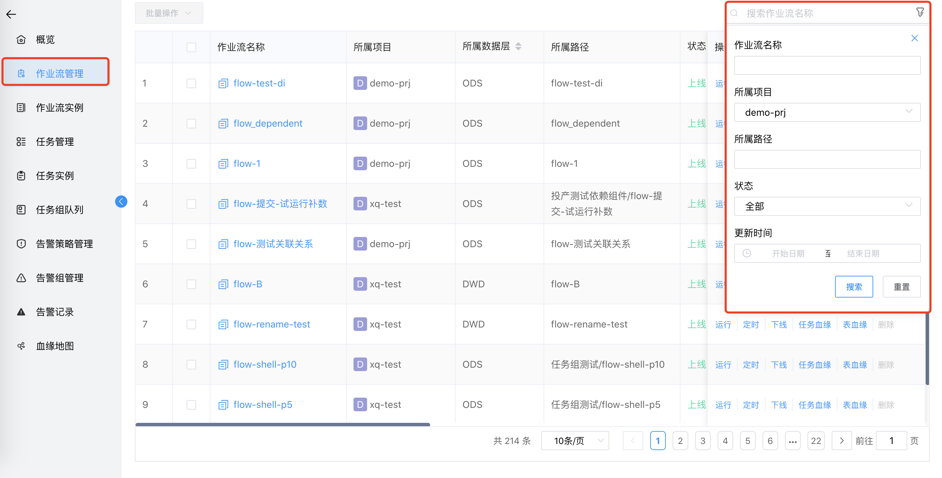Toggle the select-all checkbox in table header
942x478 pixels.
tap(191, 47)
